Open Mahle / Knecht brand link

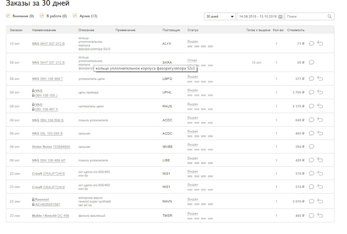click(44, 216)
